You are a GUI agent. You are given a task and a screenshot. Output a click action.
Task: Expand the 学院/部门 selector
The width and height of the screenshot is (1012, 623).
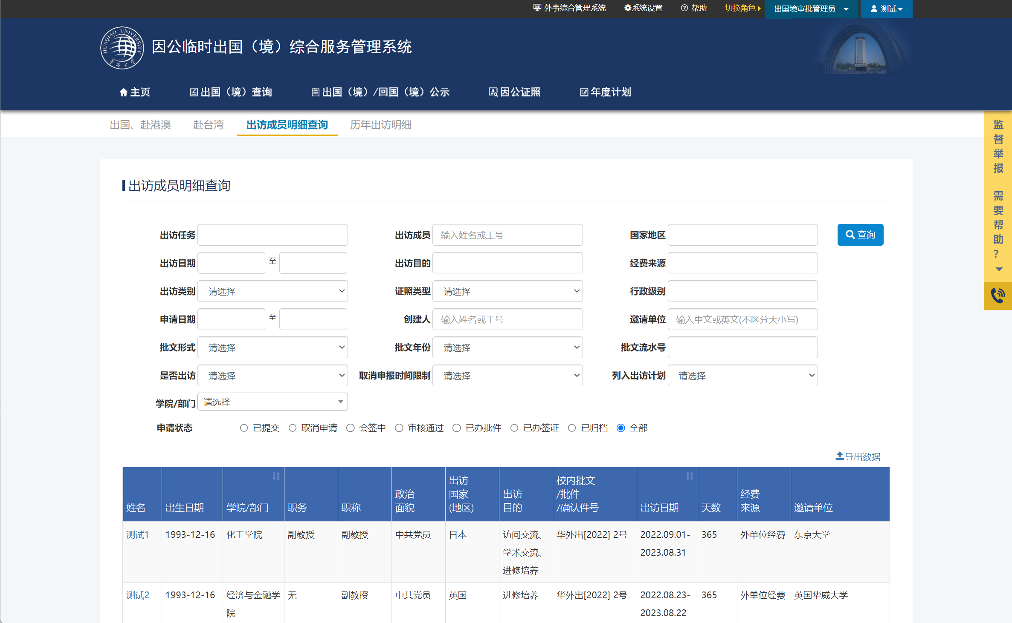coord(273,402)
